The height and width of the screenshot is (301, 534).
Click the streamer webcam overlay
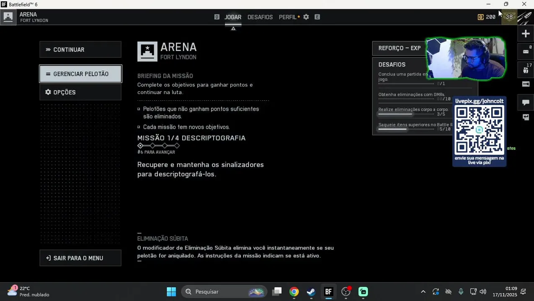tap(465, 59)
